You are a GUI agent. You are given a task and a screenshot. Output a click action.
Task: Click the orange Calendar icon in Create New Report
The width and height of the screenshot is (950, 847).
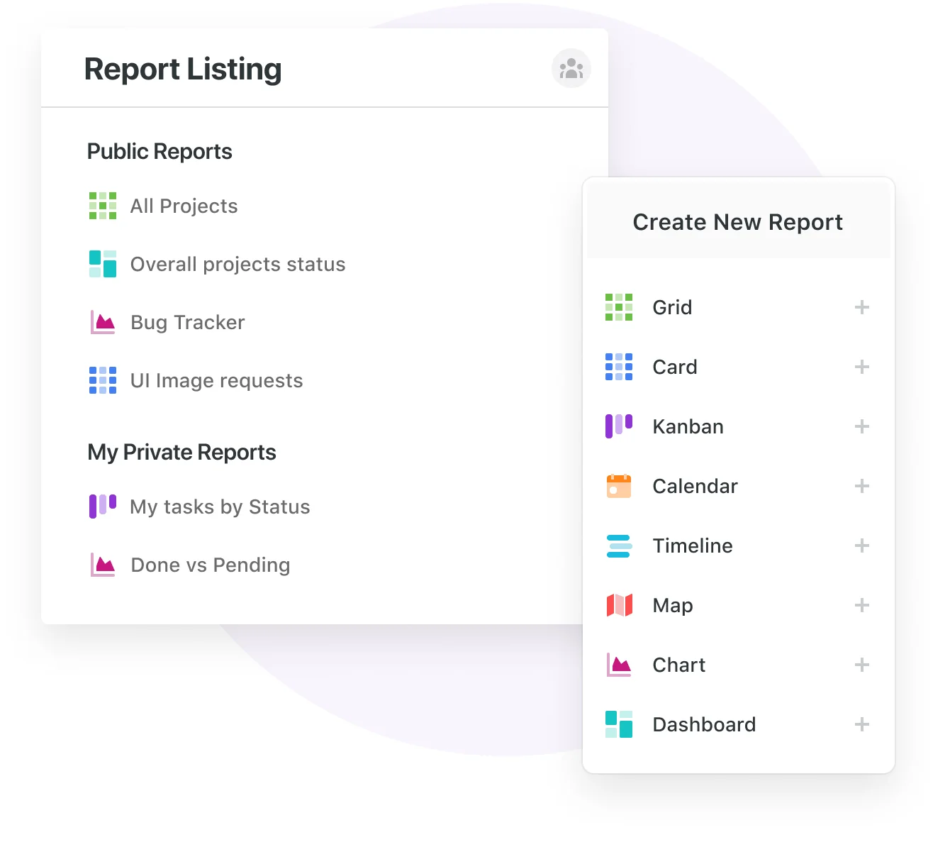tap(619, 486)
